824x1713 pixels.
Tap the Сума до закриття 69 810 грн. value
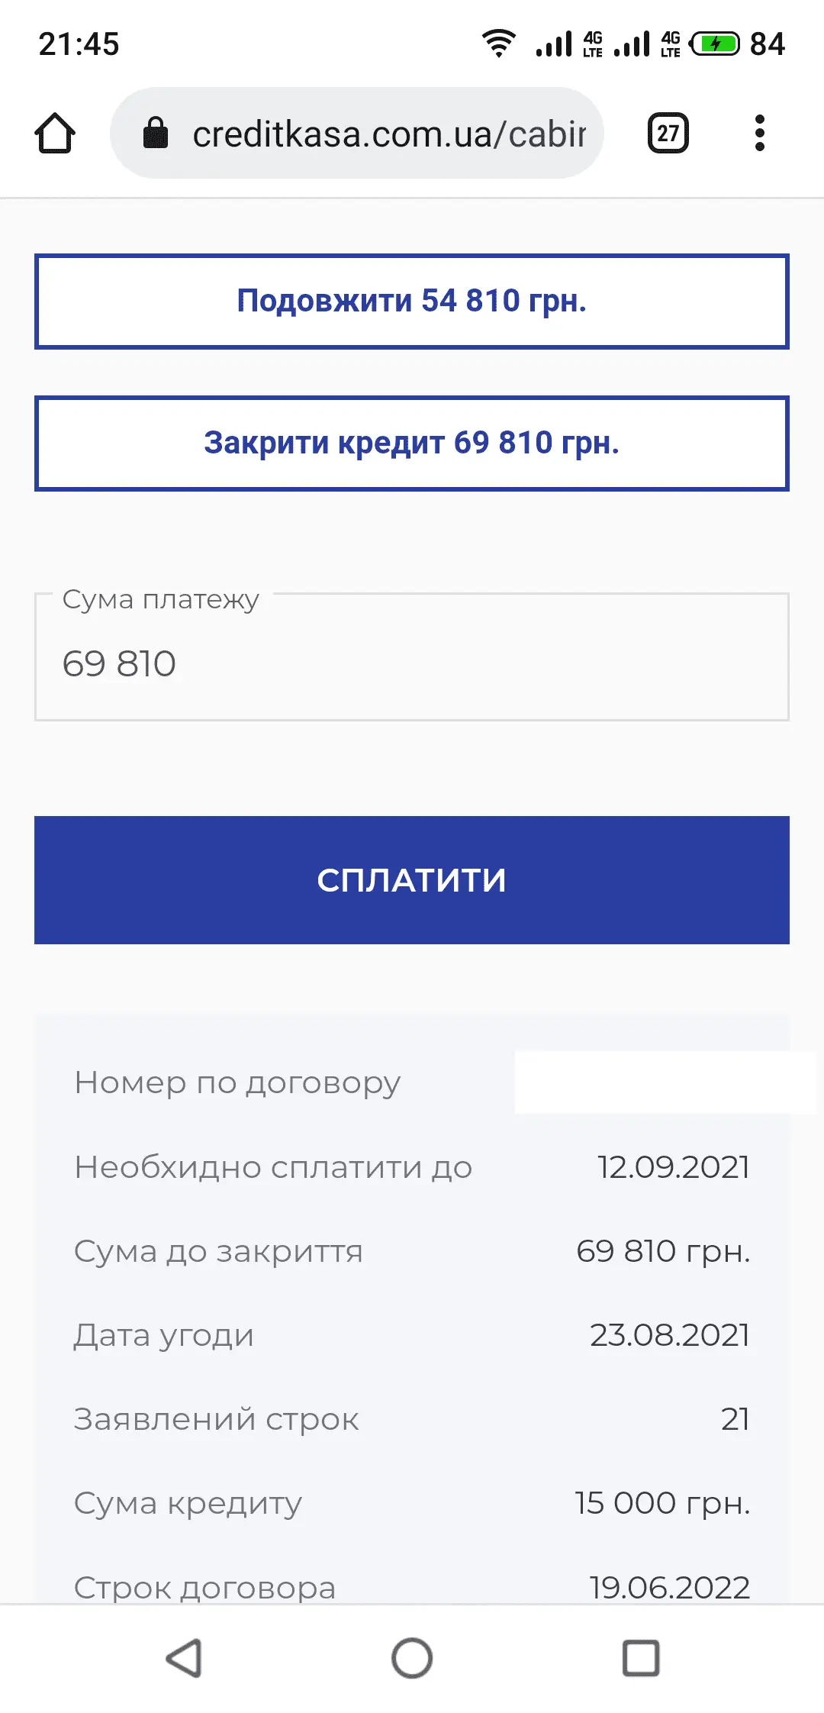coord(663,1251)
